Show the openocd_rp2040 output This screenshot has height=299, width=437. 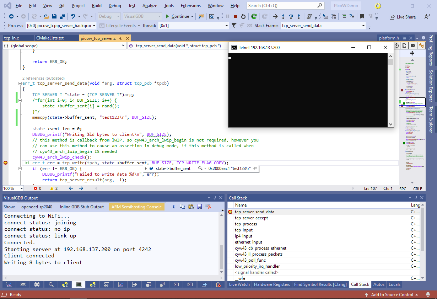click(x=37, y=207)
